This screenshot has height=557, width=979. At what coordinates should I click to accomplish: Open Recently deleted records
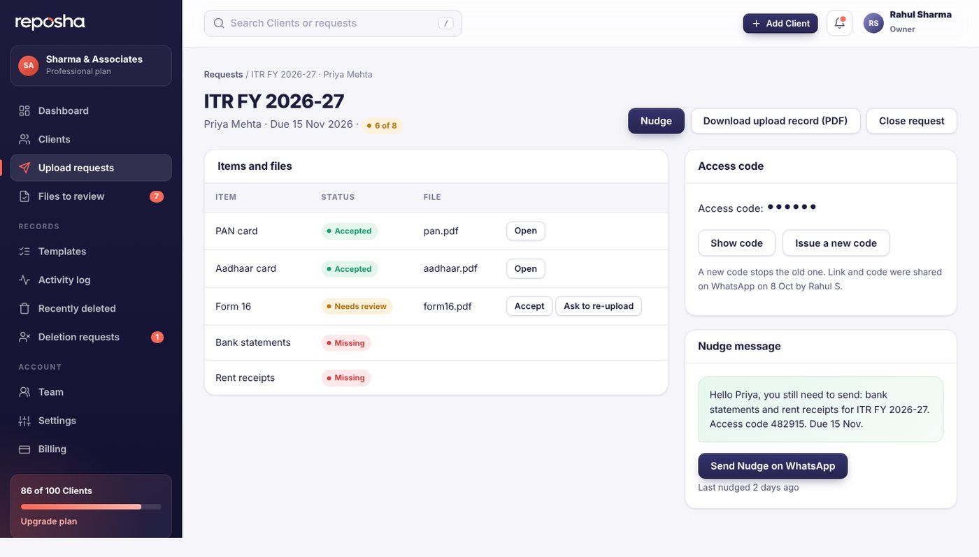(x=91, y=308)
